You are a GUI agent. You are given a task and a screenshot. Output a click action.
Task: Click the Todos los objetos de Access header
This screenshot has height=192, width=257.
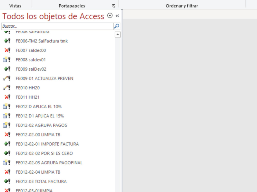point(53,16)
